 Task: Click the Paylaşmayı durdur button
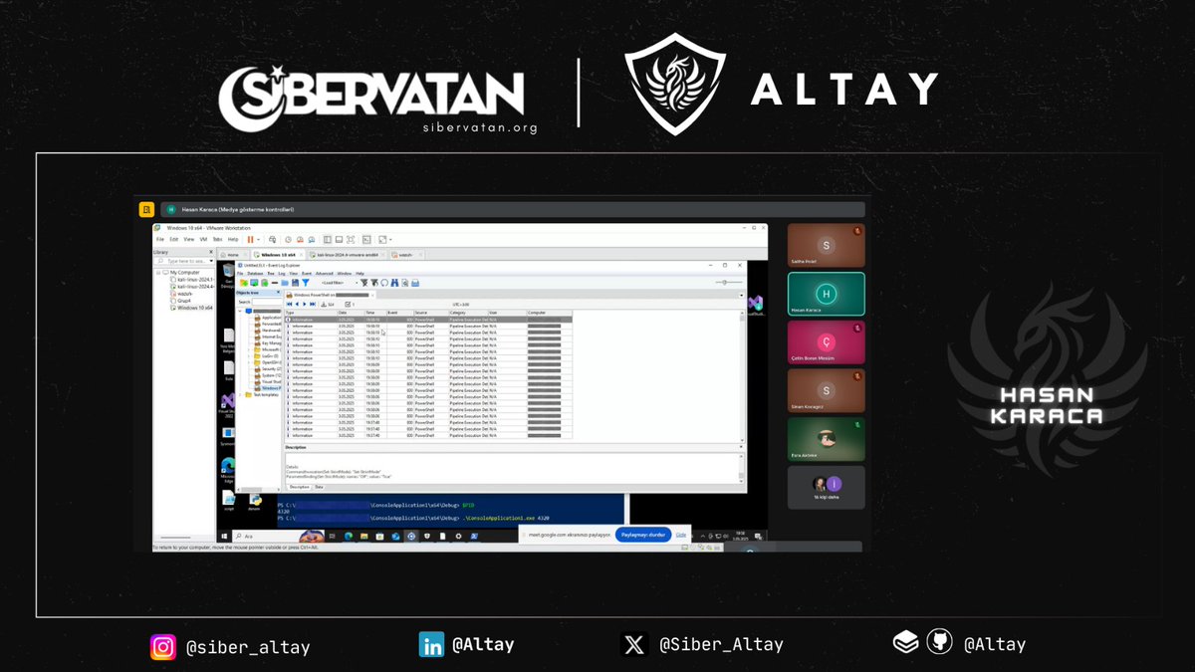(642, 535)
